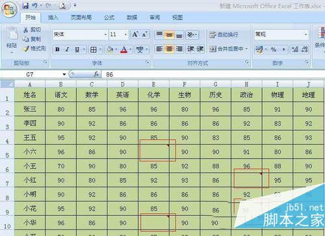Open the 审阅 (Review) tab
The image size is (325, 236).
pyautogui.click(x=155, y=18)
